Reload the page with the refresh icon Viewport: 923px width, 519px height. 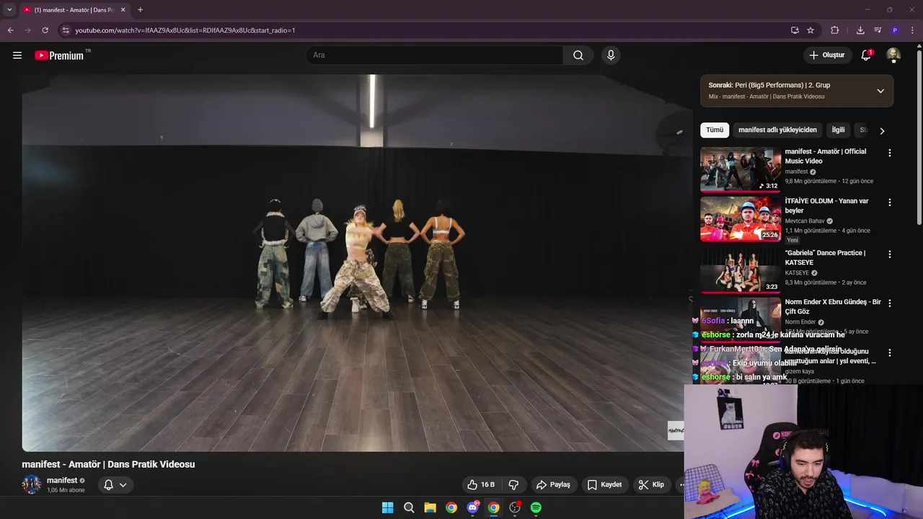[45, 30]
